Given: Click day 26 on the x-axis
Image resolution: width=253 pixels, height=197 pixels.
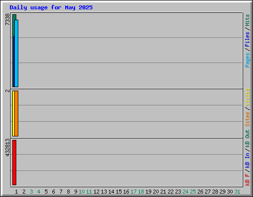Looking at the screenshot, I should [200, 192].
